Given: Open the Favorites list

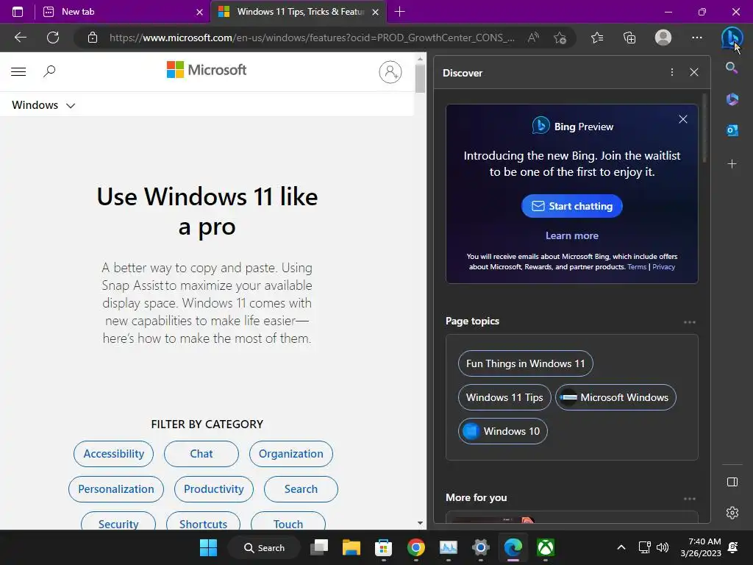Looking at the screenshot, I should pos(597,38).
